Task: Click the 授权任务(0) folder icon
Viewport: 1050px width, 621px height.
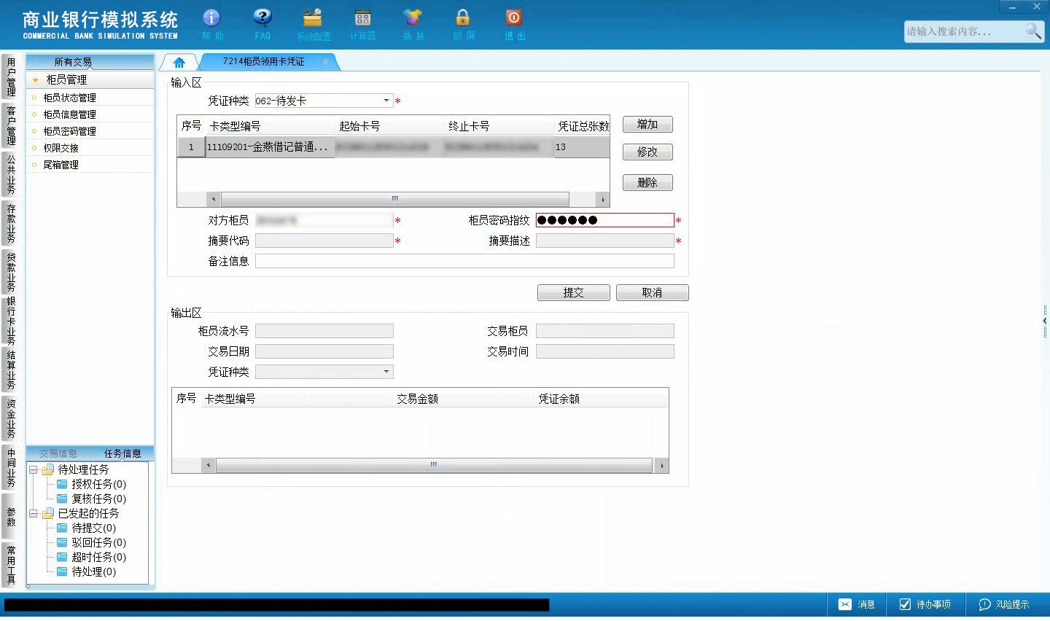Action: click(63, 484)
